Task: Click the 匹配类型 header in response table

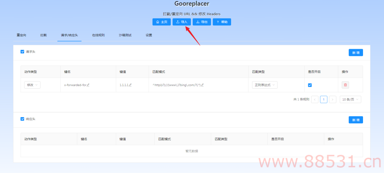Action: (x=221, y=139)
